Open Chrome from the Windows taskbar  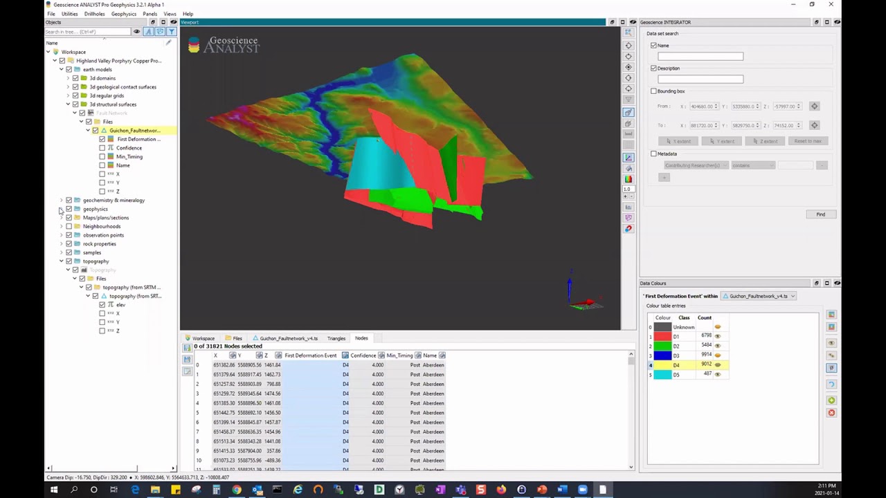tap(237, 490)
